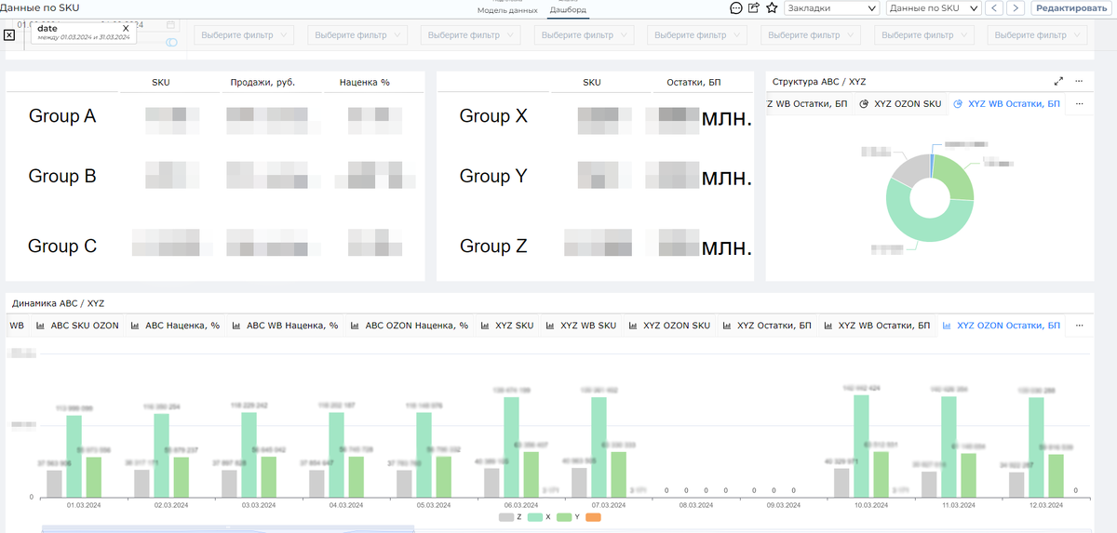This screenshot has height=533, width=1117.
Task: Click the Group Y row label
Action: (493, 176)
